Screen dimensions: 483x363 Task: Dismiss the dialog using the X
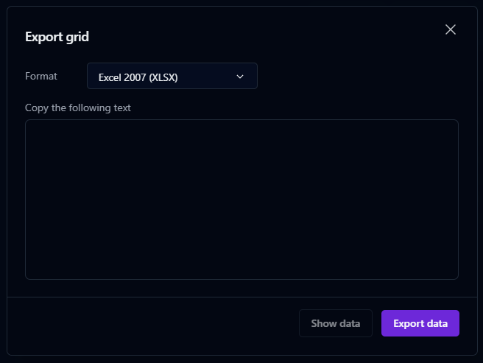point(451,29)
